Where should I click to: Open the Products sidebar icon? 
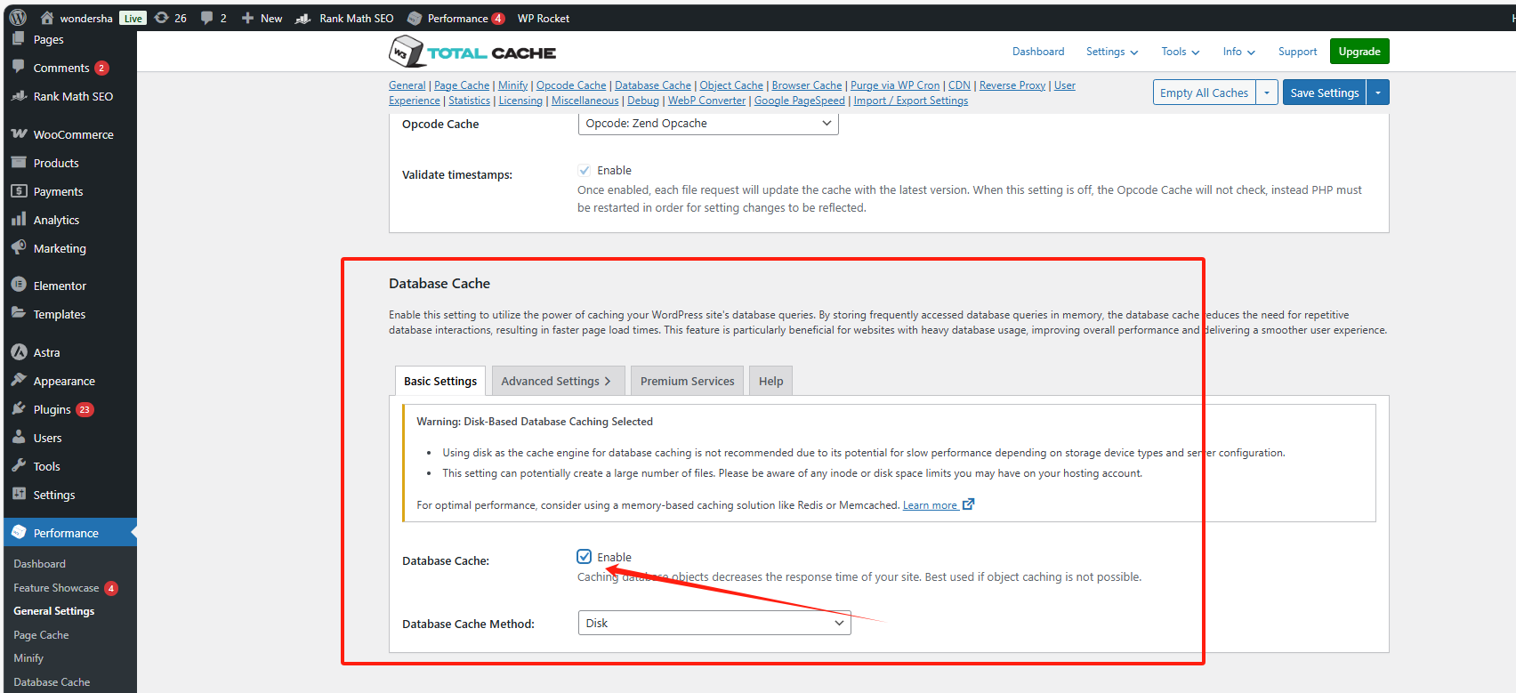coord(19,163)
